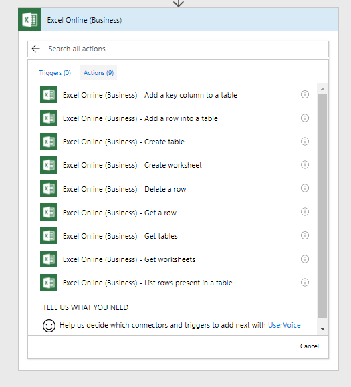
Task: Show info for Create table action
Action: (x=305, y=142)
